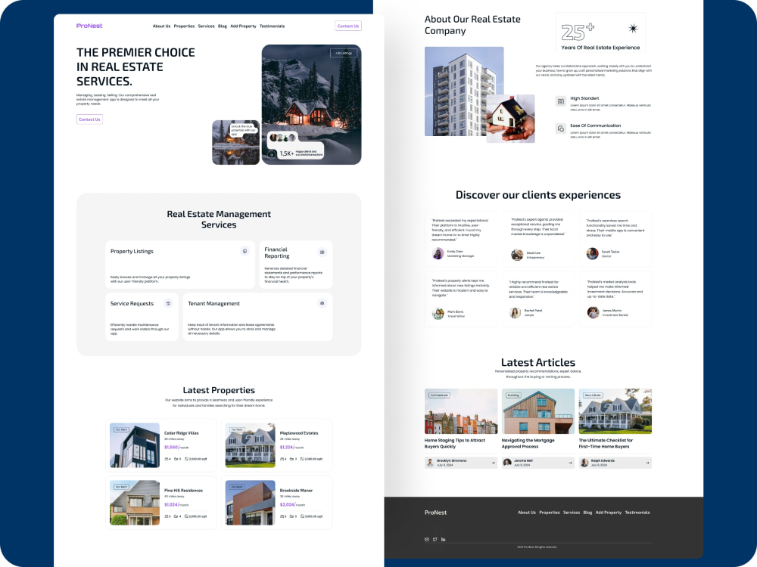757x567 pixels.
Task: Click James Martin's testimonial avatar
Action: click(x=593, y=312)
